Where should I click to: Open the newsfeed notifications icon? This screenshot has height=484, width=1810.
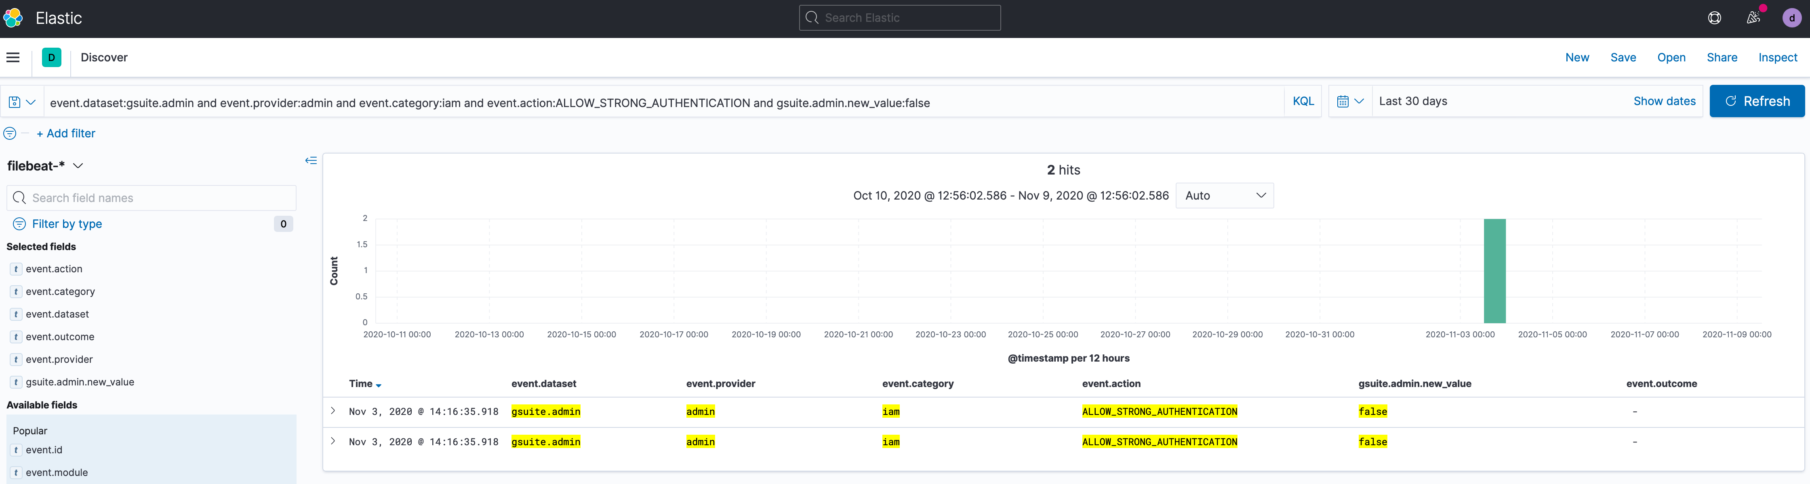tap(1753, 18)
